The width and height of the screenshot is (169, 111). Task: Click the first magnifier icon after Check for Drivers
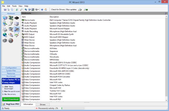click(80, 10)
